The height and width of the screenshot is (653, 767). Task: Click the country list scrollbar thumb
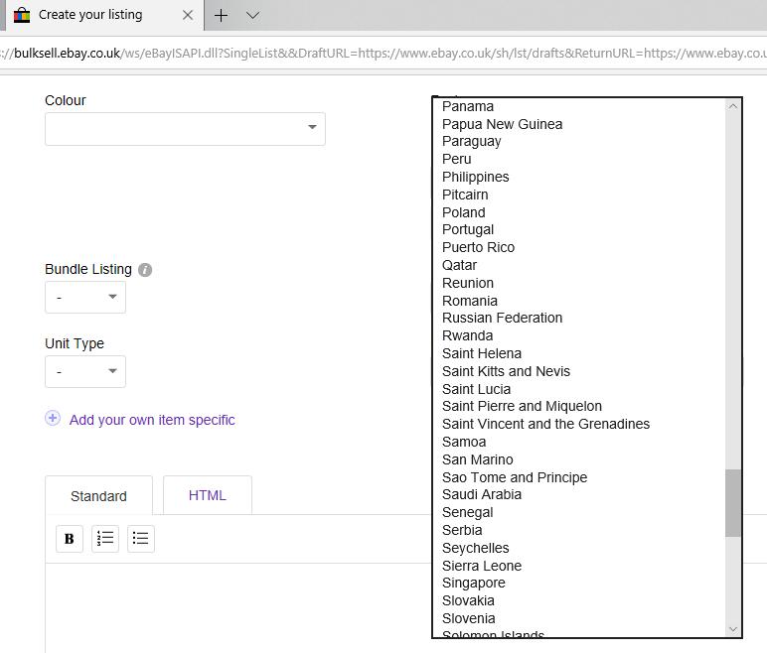coord(733,502)
